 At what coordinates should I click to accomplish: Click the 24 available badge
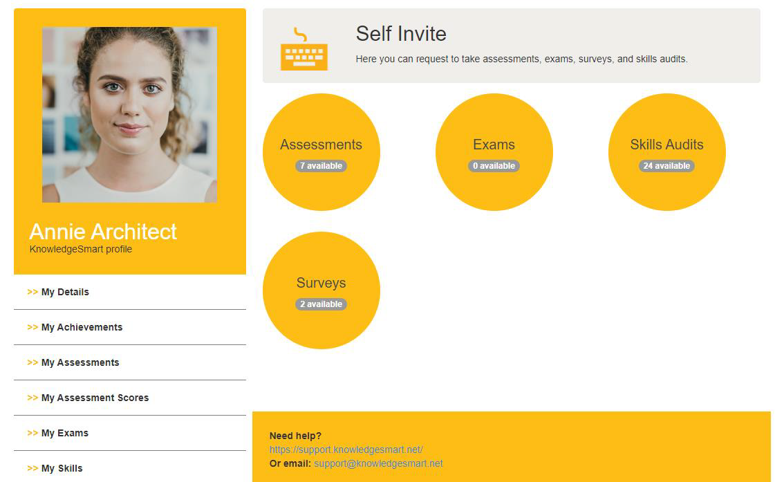pos(666,166)
